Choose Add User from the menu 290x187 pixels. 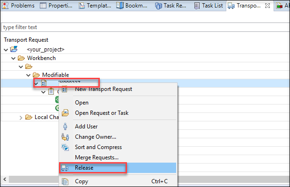click(x=118, y=127)
